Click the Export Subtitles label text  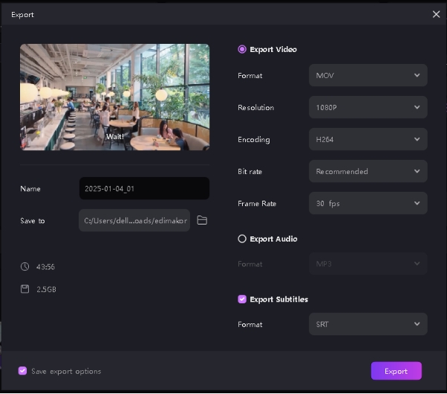(x=278, y=300)
